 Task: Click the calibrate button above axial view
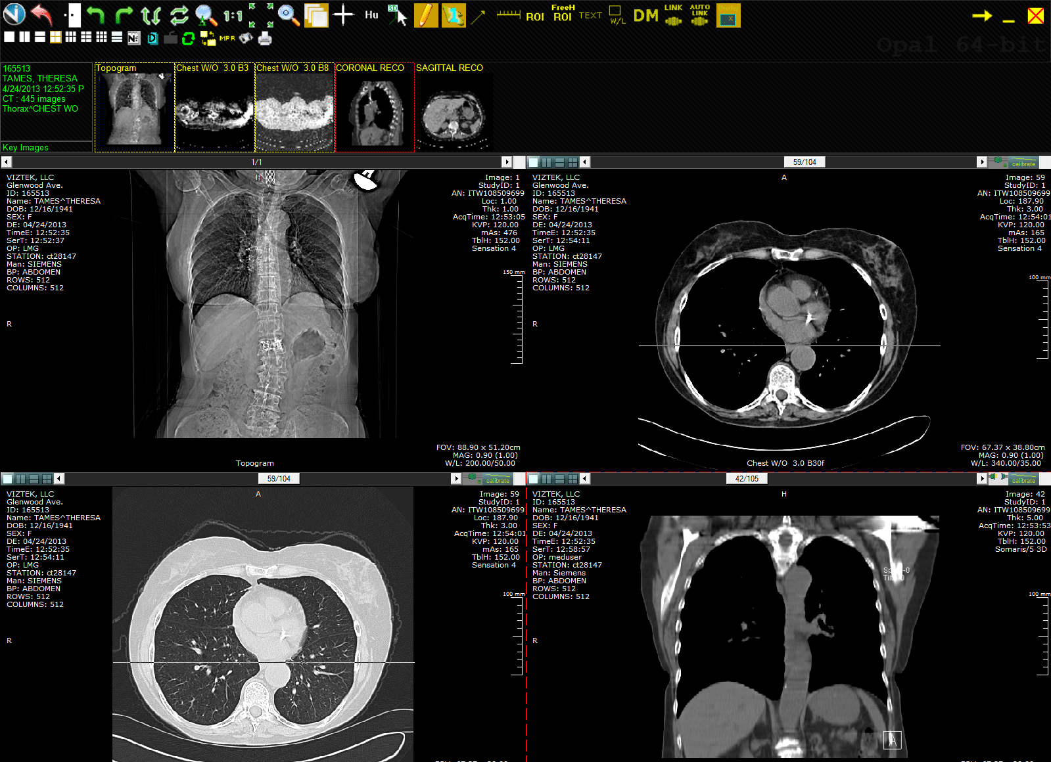(x=1023, y=162)
